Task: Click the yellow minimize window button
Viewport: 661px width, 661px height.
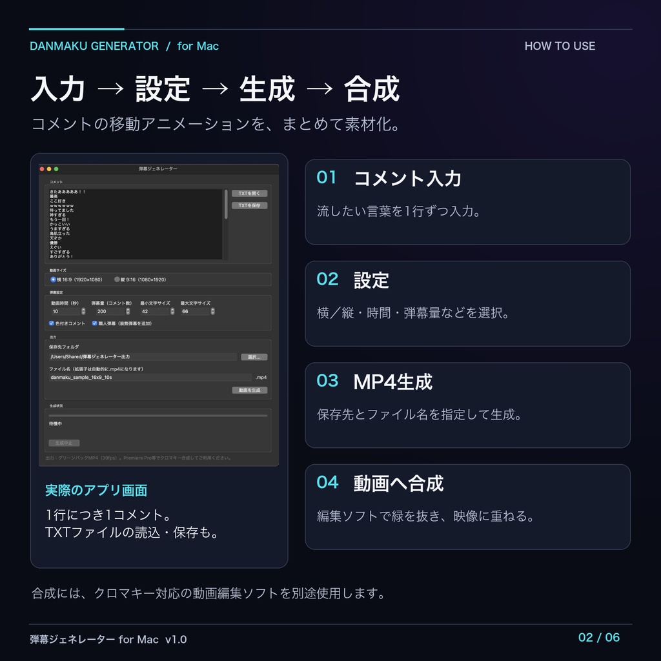Action: [49, 169]
